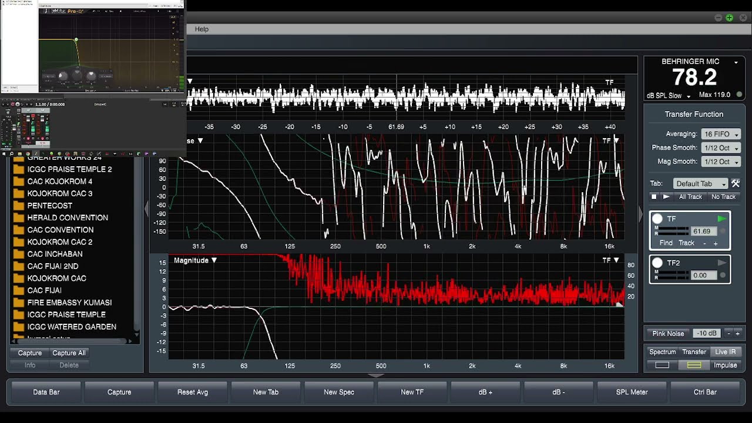Image resolution: width=752 pixels, height=423 pixels.
Task: Click Capture All in the data panel
Action: coord(69,353)
